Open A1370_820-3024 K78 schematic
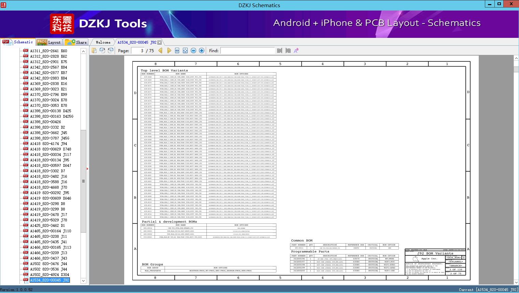This screenshot has width=519, height=293. 48,100
